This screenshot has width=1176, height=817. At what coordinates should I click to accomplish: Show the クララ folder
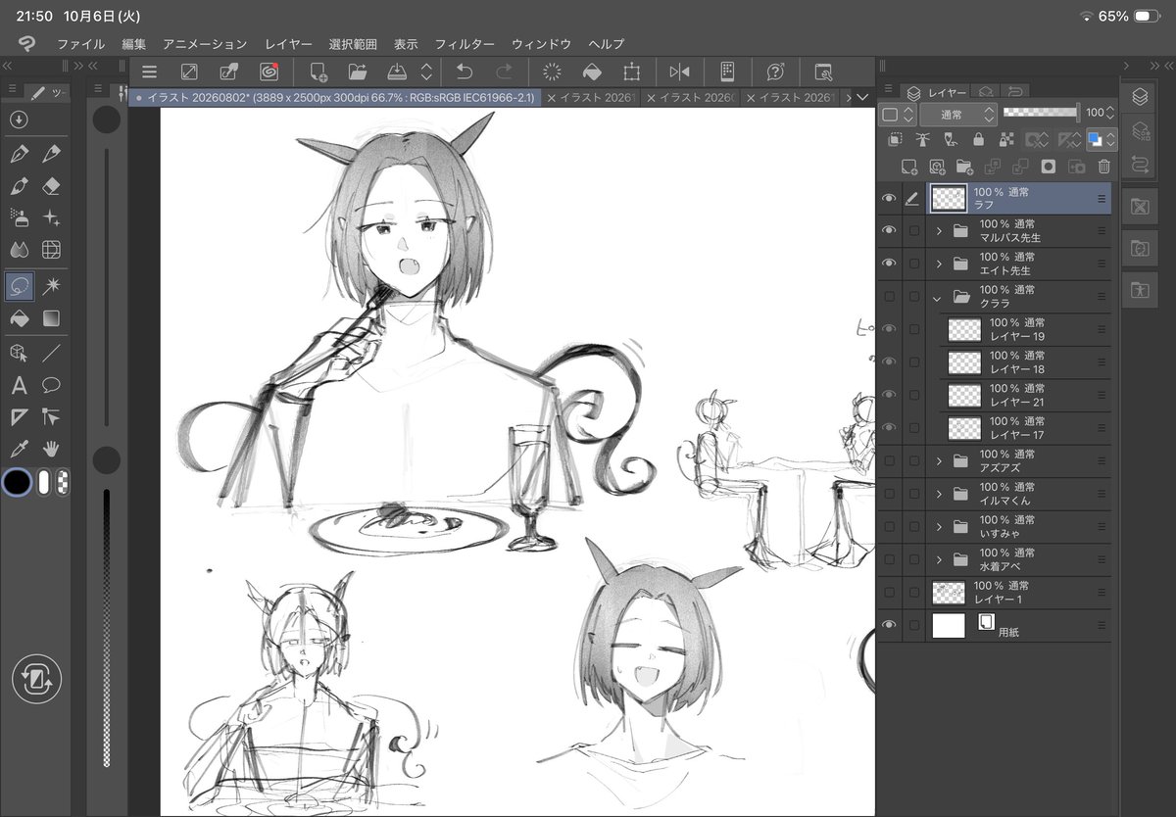(889, 297)
